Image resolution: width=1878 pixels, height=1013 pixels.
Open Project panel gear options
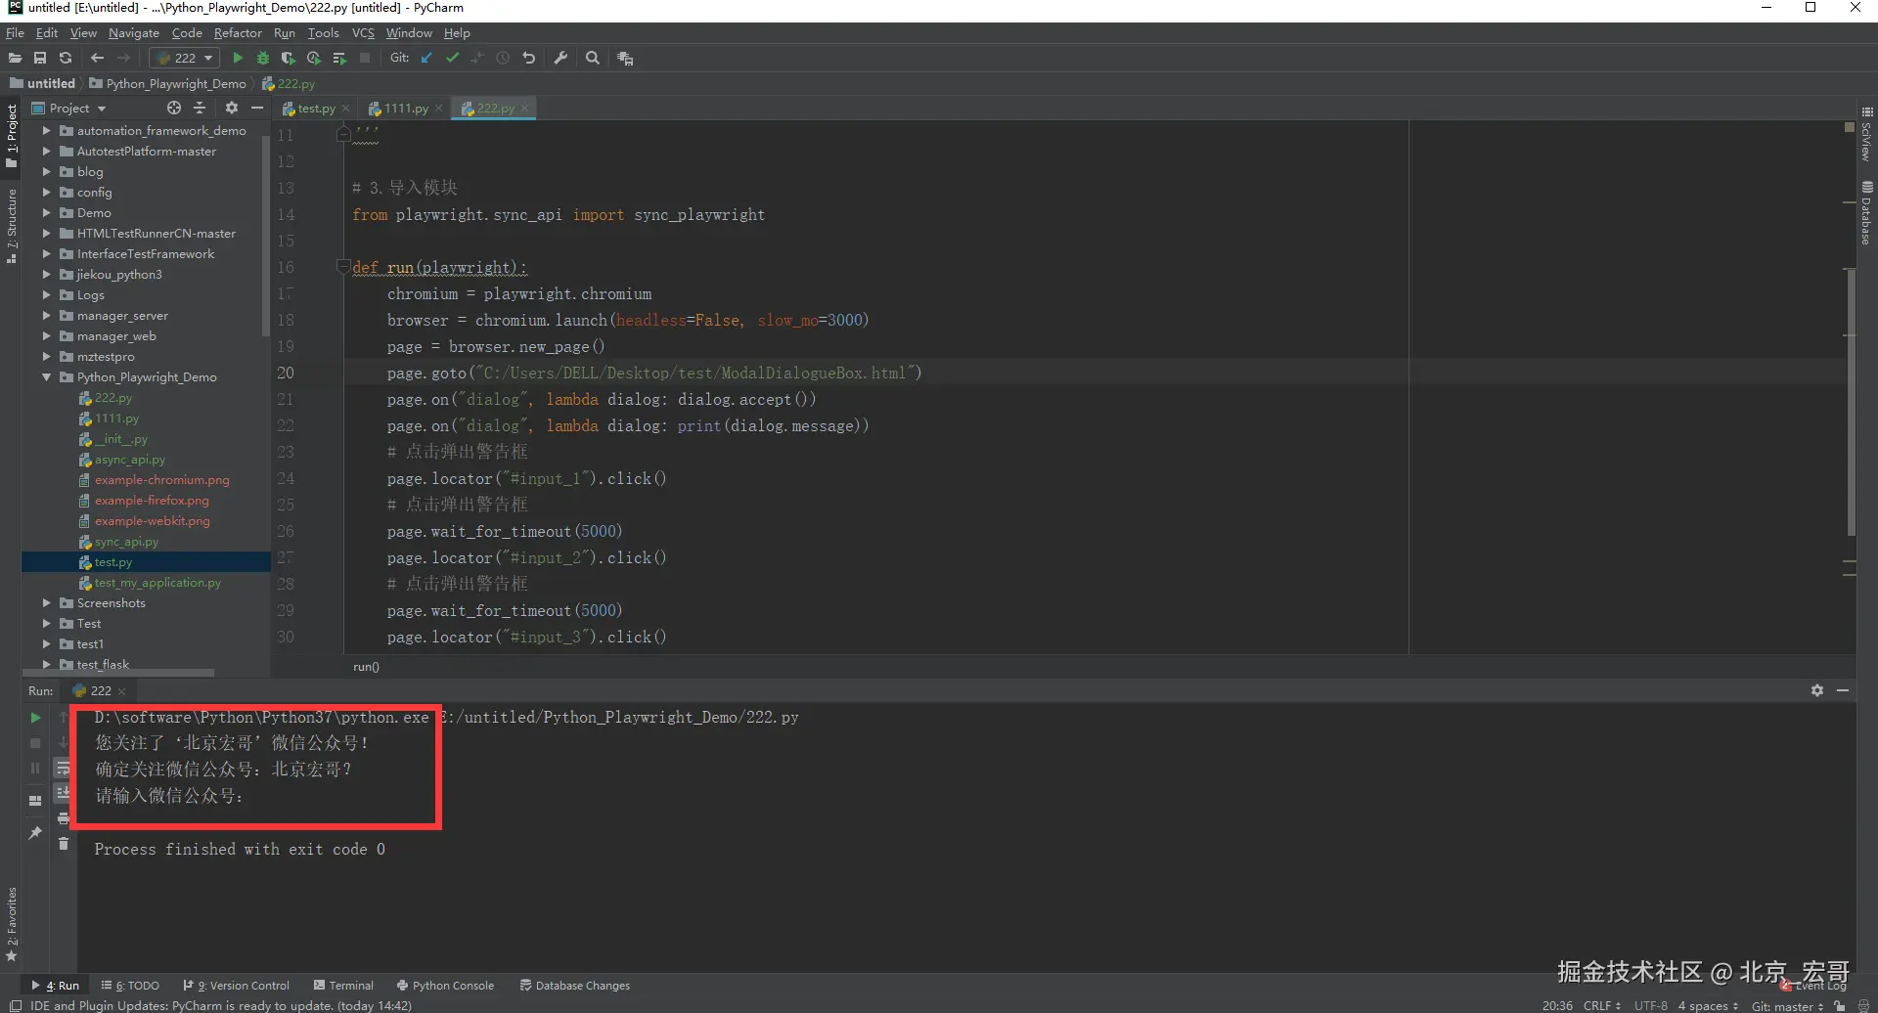click(x=232, y=108)
